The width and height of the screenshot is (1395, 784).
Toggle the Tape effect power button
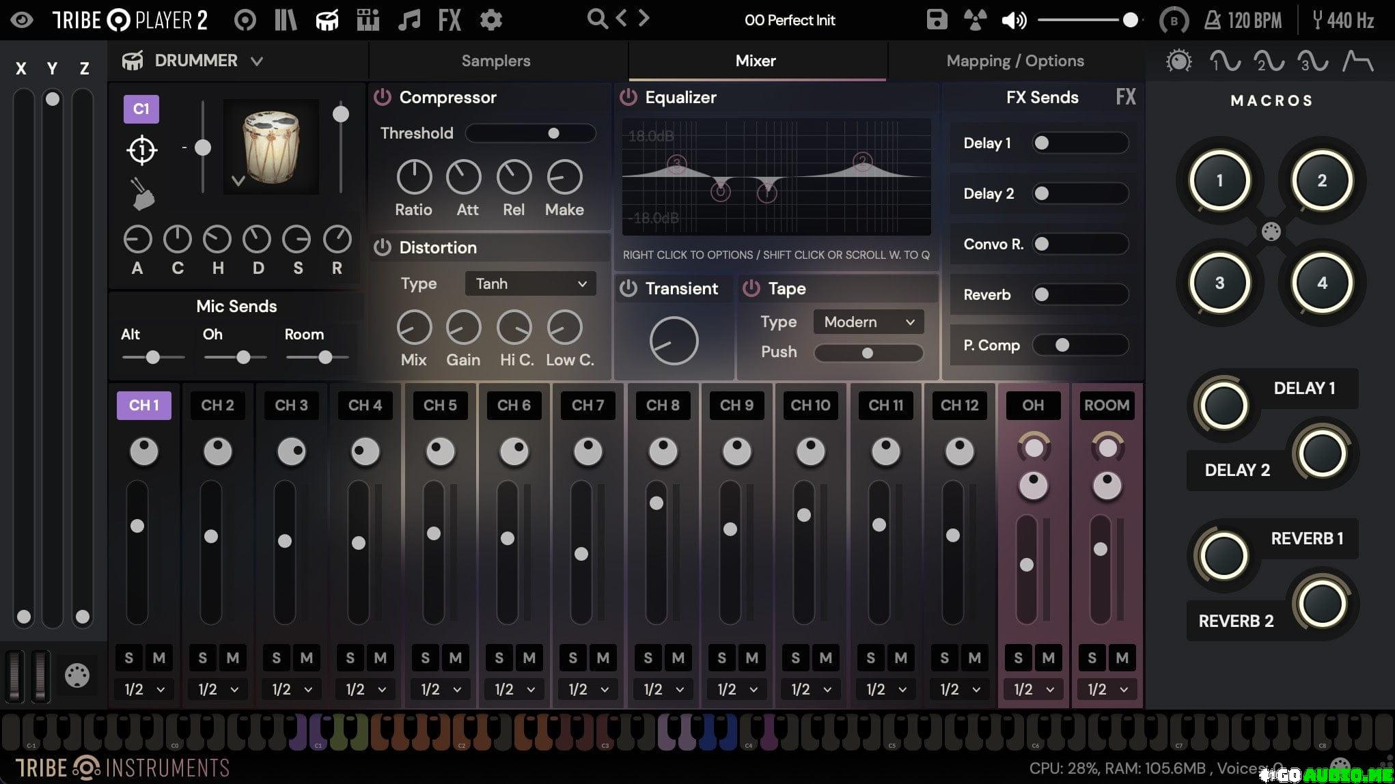pyautogui.click(x=751, y=288)
